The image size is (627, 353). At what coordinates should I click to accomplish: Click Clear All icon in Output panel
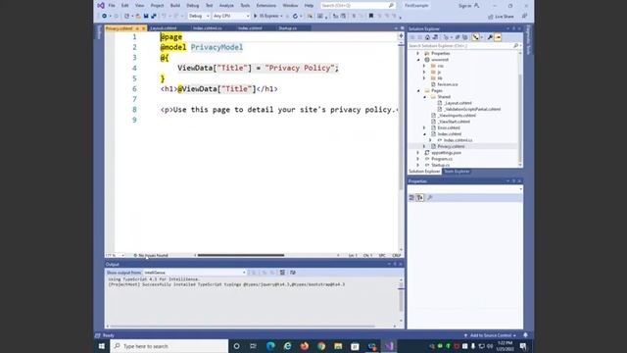[282, 273]
